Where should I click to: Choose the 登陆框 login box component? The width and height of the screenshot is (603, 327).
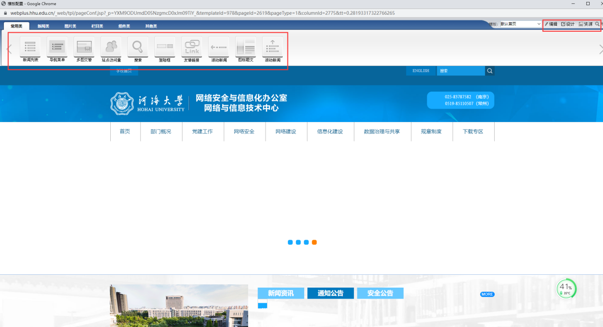pos(165,47)
